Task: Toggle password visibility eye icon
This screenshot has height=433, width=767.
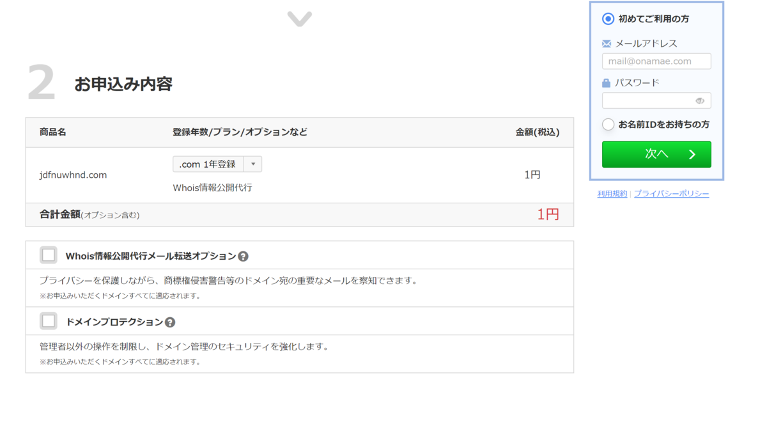Action: [700, 101]
